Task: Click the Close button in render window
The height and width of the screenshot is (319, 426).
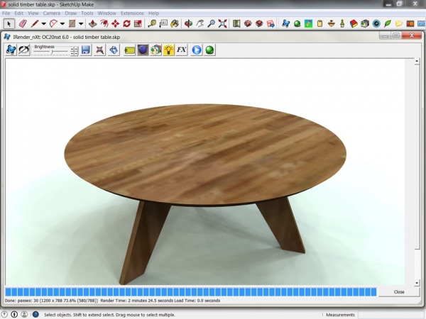Action: pos(399,292)
